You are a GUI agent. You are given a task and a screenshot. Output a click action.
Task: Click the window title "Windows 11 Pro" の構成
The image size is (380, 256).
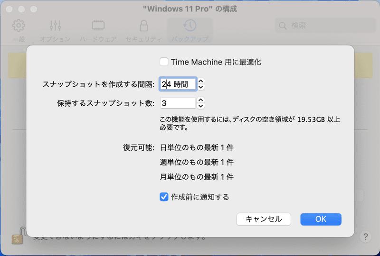pyautogui.click(x=190, y=9)
